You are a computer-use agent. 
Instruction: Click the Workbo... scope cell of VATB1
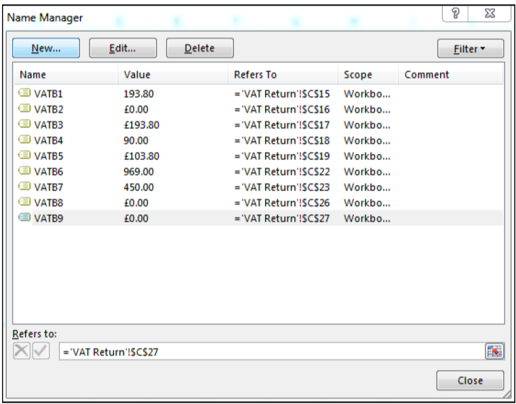(368, 94)
